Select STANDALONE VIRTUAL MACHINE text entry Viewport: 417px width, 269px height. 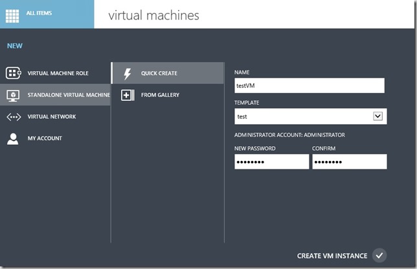point(69,95)
